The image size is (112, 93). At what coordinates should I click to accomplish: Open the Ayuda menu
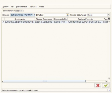[41, 7]
